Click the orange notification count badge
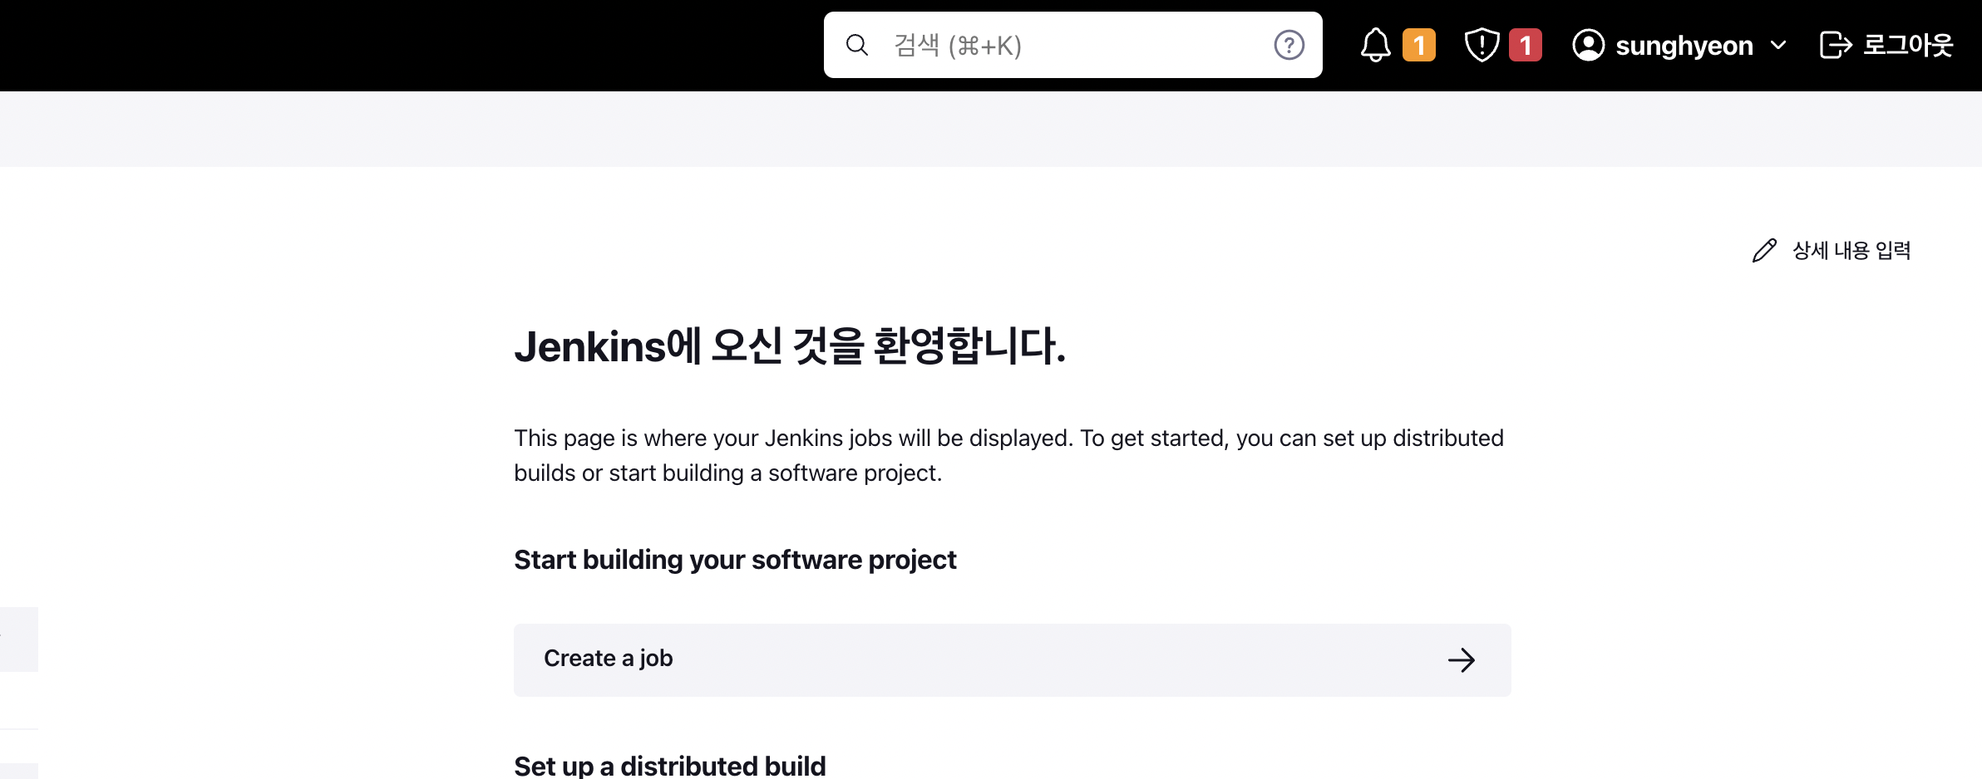The image size is (1982, 779). coord(1418,45)
